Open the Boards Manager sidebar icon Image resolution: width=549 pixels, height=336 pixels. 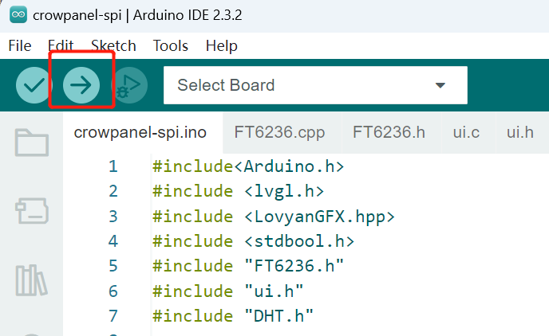point(31,211)
